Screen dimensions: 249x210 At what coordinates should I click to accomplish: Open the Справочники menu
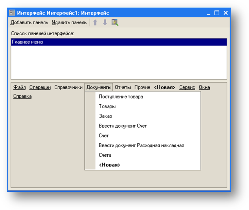pos(68,87)
